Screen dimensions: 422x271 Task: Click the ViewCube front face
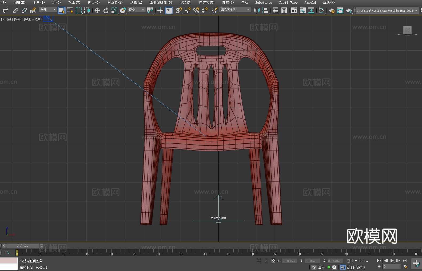click(407, 30)
